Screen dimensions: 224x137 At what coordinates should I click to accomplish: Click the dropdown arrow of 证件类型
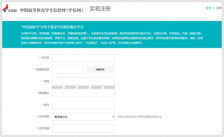click(113, 117)
